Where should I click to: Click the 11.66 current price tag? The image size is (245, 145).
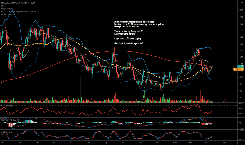click(x=240, y=66)
